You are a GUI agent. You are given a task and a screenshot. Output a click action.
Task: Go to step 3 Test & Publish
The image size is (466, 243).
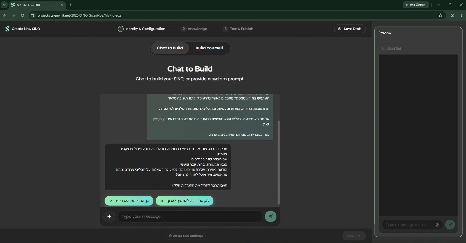[x=238, y=29]
